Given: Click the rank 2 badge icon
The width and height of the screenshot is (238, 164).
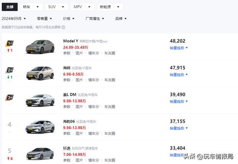Looking at the screenshot, I should click(x=10, y=70).
